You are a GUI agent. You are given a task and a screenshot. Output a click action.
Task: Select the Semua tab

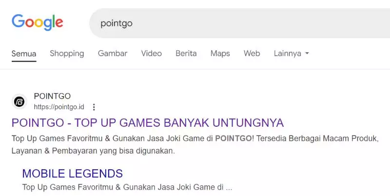pyautogui.click(x=24, y=54)
